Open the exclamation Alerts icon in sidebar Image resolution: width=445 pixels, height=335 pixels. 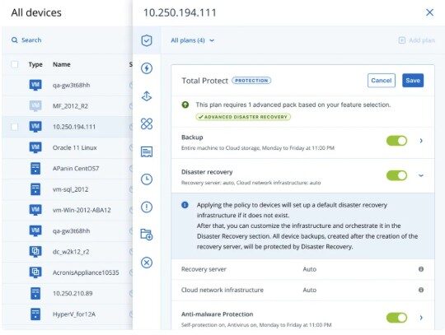coord(147,207)
